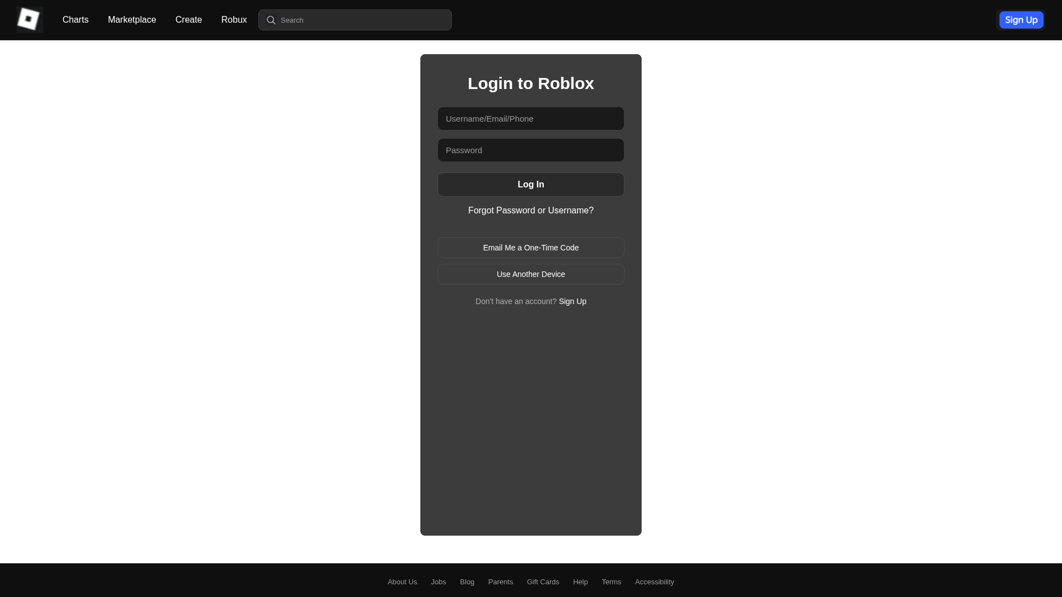
Task: Go to the Create page
Action: pos(189,20)
